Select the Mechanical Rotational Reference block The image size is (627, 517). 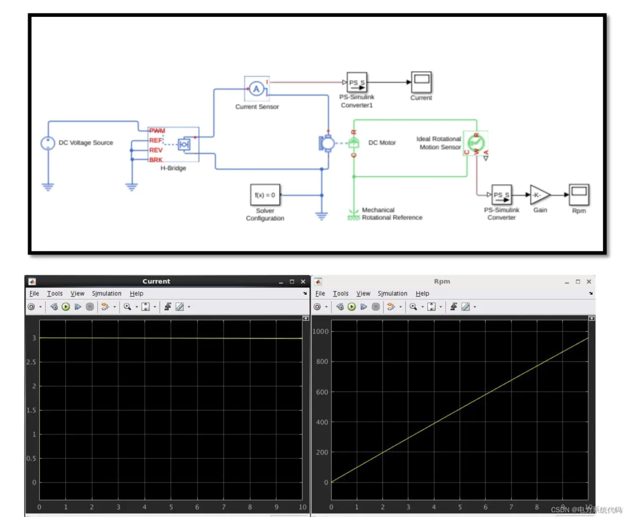(354, 215)
